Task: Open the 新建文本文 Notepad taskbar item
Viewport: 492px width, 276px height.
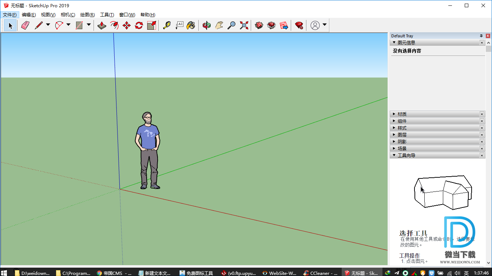Action: [x=156, y=273]
